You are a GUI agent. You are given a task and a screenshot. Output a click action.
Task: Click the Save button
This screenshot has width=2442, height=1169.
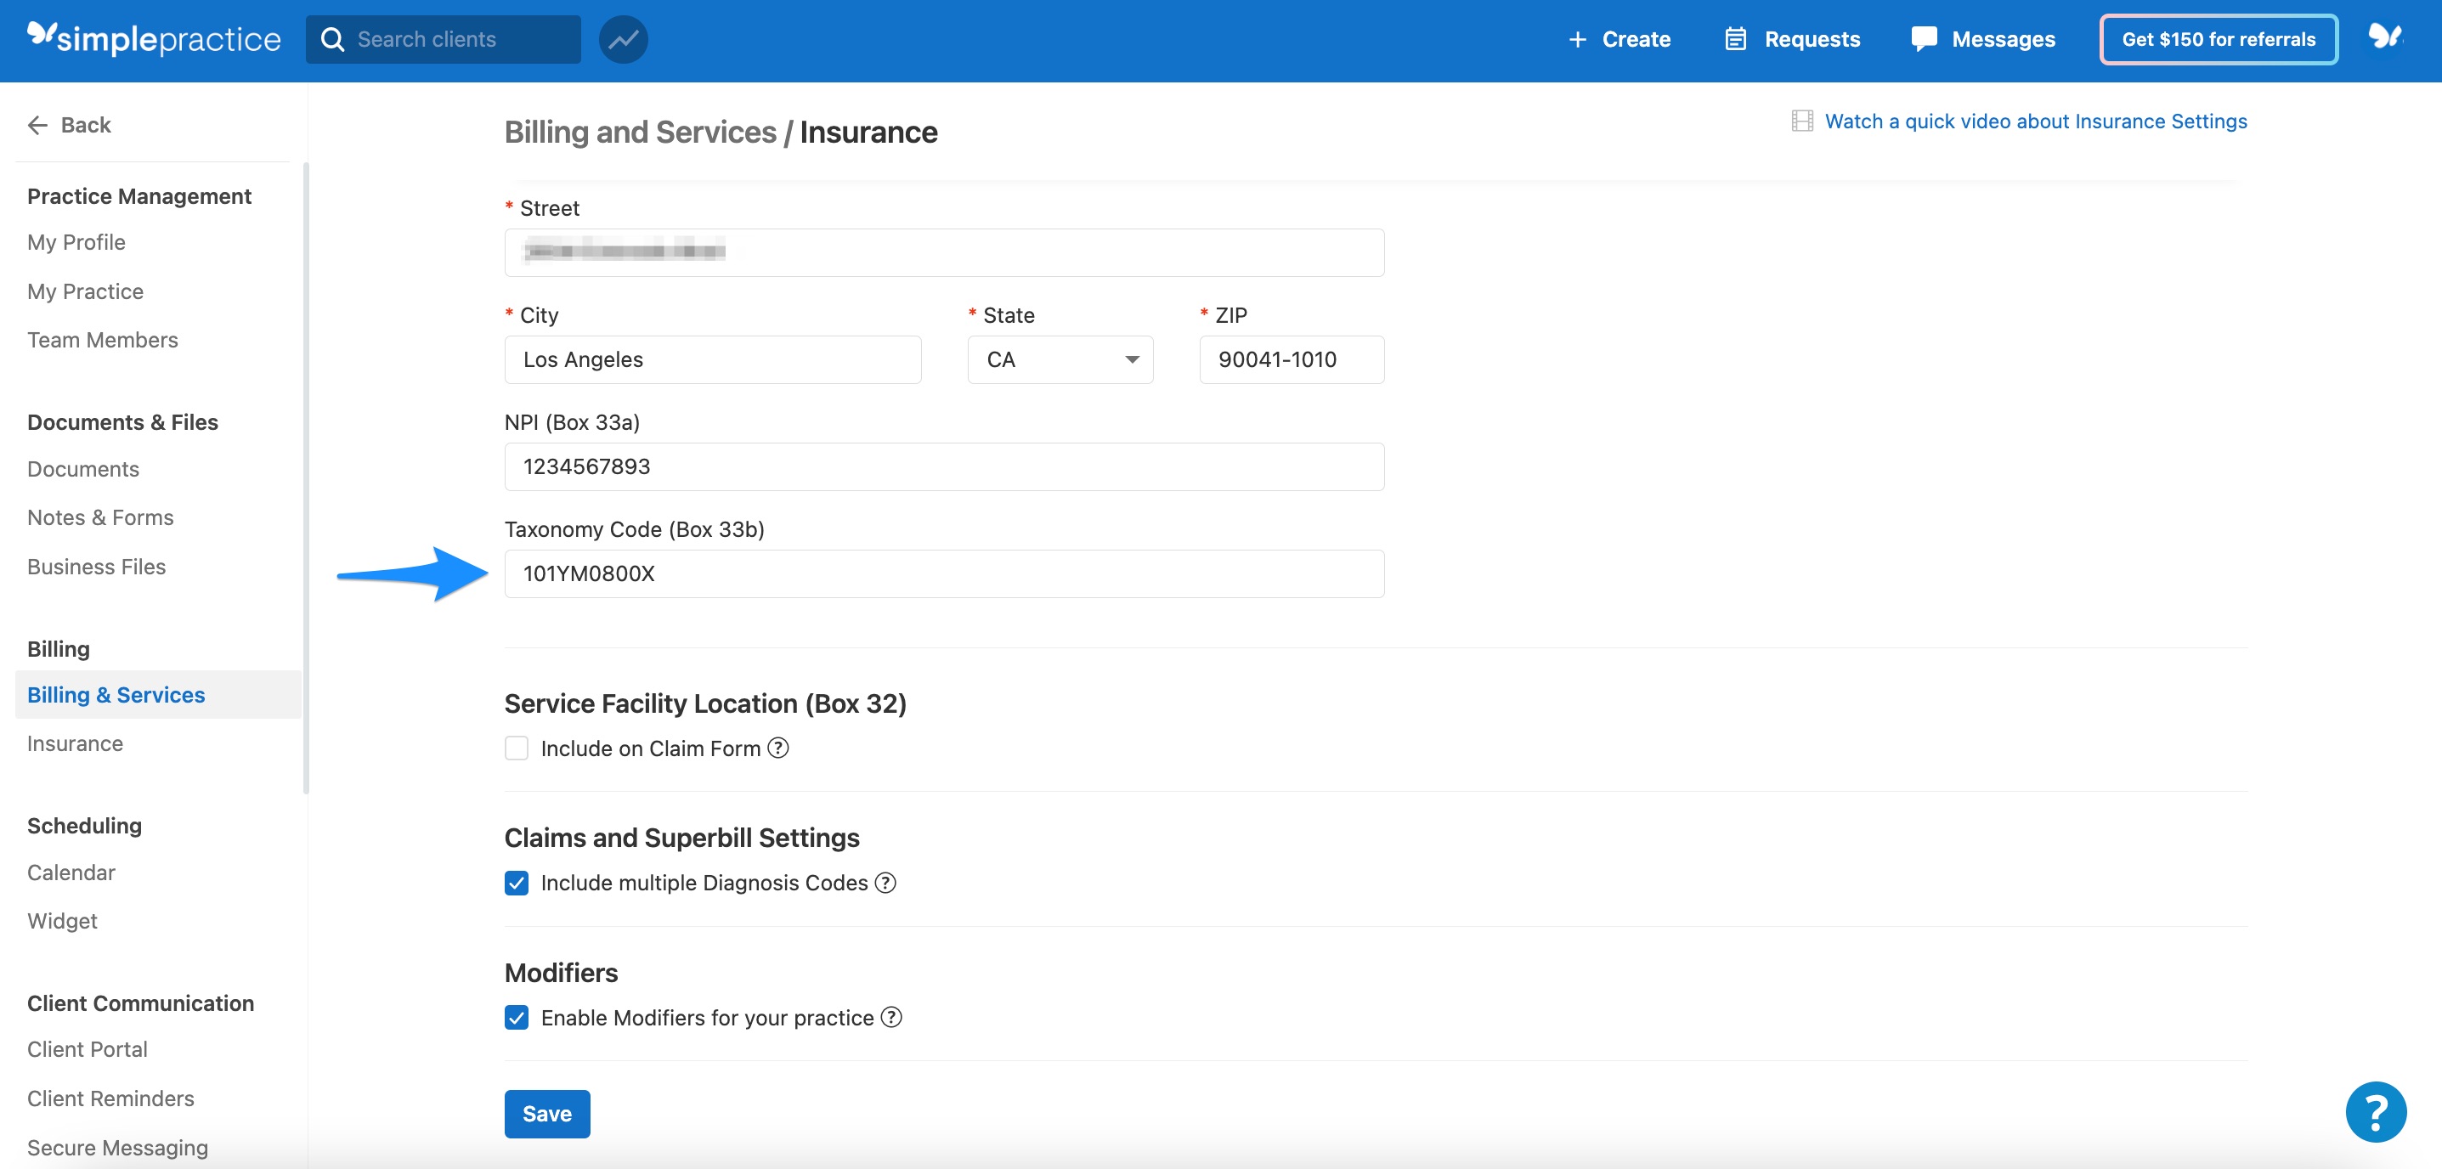[547, 1113]
